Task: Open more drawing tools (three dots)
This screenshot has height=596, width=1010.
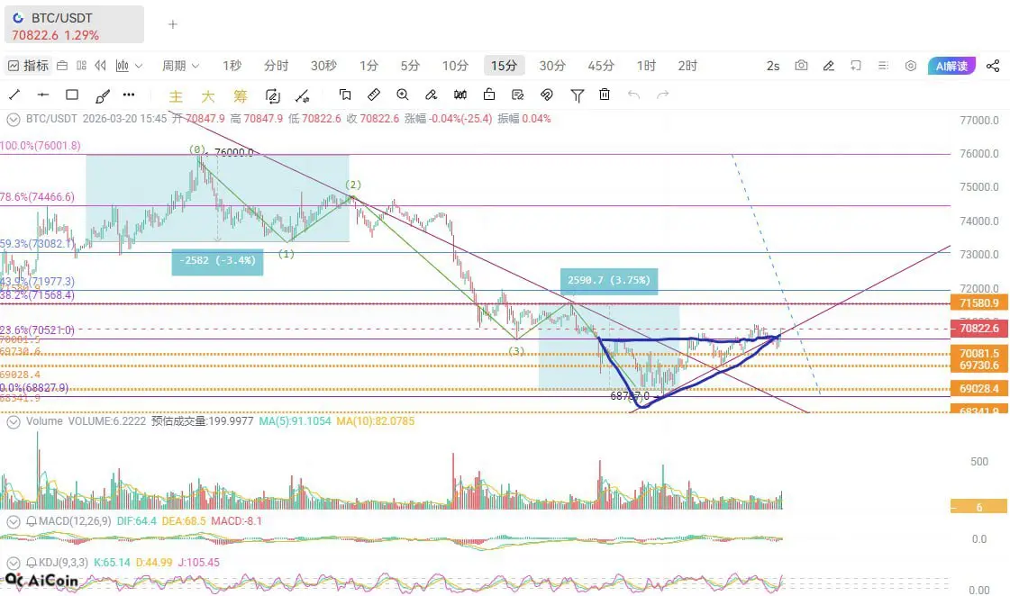Action: 129,95
